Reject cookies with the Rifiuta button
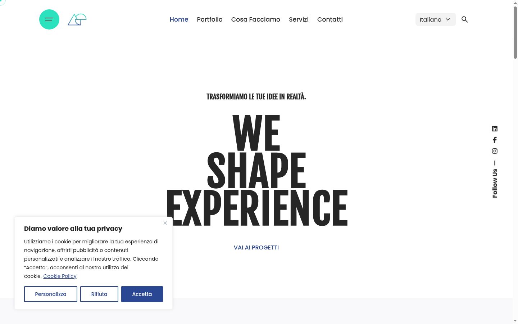 tap(99, 294)
